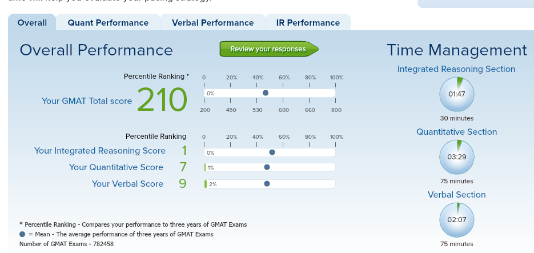Click the 30 minutes label
The image size is (534, 253).
pyautogui.click(x=457, y=118)
